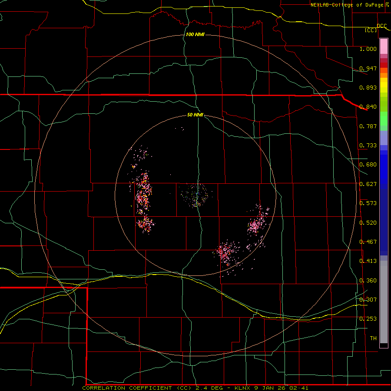Viewport: 391px width, 391px height.
Task: Select the 0.840 legend value
Action: [368, 107]
